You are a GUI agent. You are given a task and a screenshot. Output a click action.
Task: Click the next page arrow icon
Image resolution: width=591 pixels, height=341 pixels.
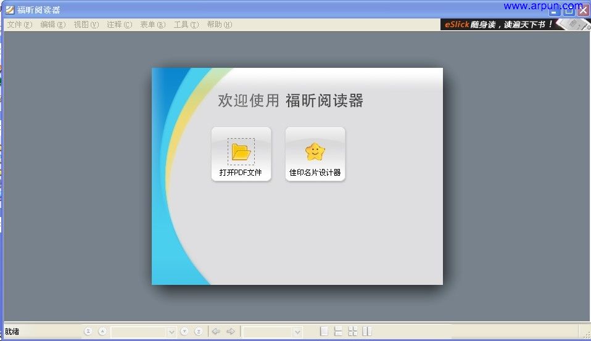point(184,332)
